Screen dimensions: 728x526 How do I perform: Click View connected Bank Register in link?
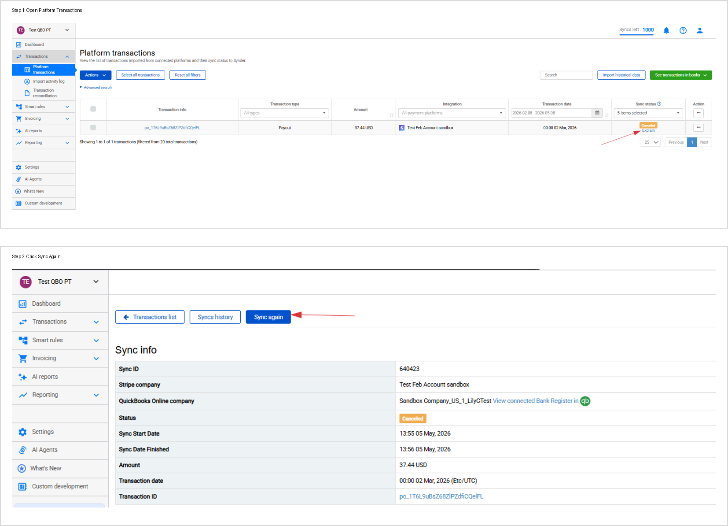(x=536, y=401)
